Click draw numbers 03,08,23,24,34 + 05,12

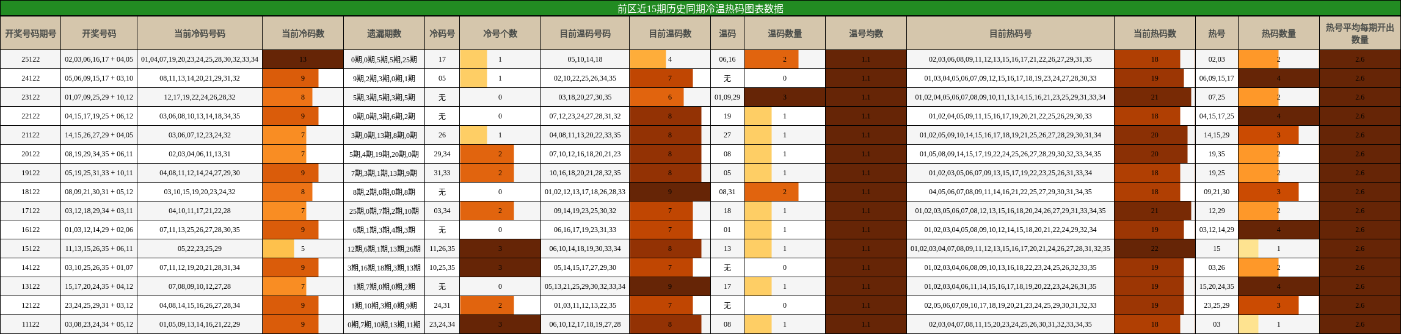[99, 324]
